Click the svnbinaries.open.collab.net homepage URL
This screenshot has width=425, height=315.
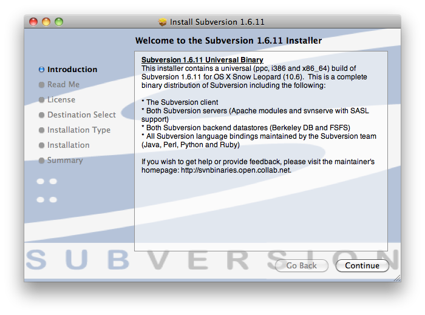point(236,170)
